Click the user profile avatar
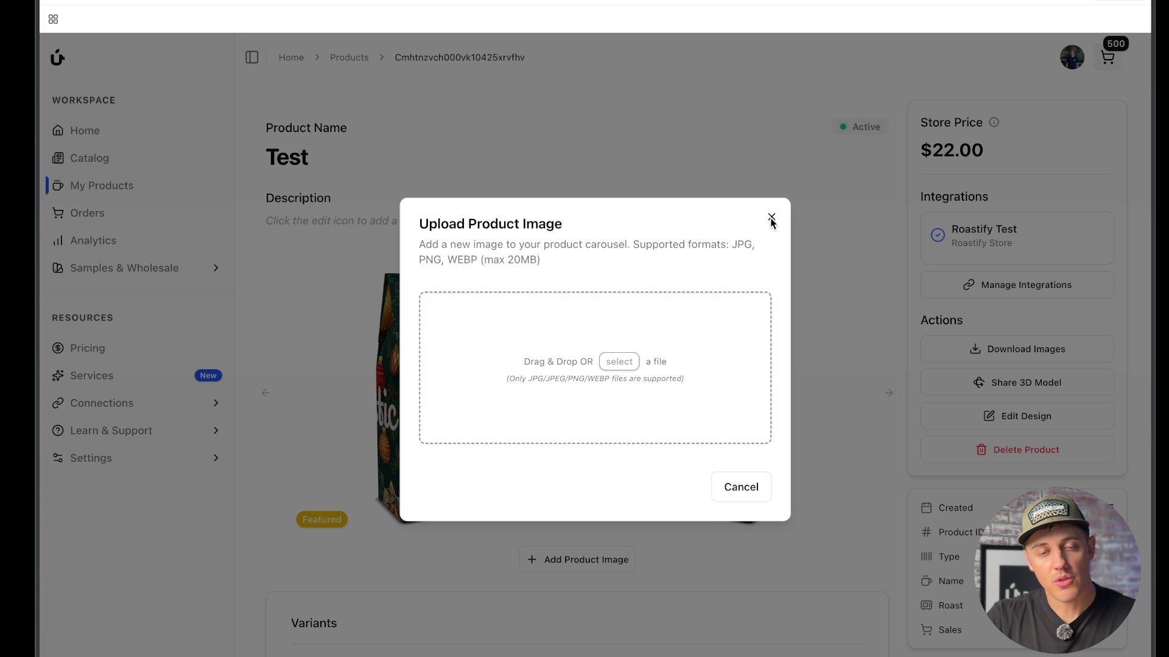Viewport: 1169px width, 657px height. (1072, 58)
